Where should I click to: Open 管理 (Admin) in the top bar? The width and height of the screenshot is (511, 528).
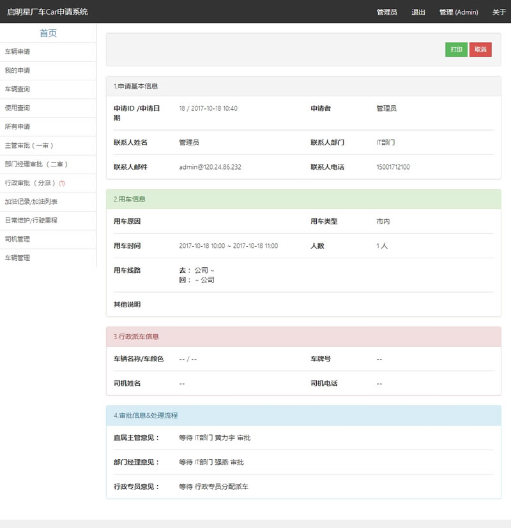click(x=458, y=12)
